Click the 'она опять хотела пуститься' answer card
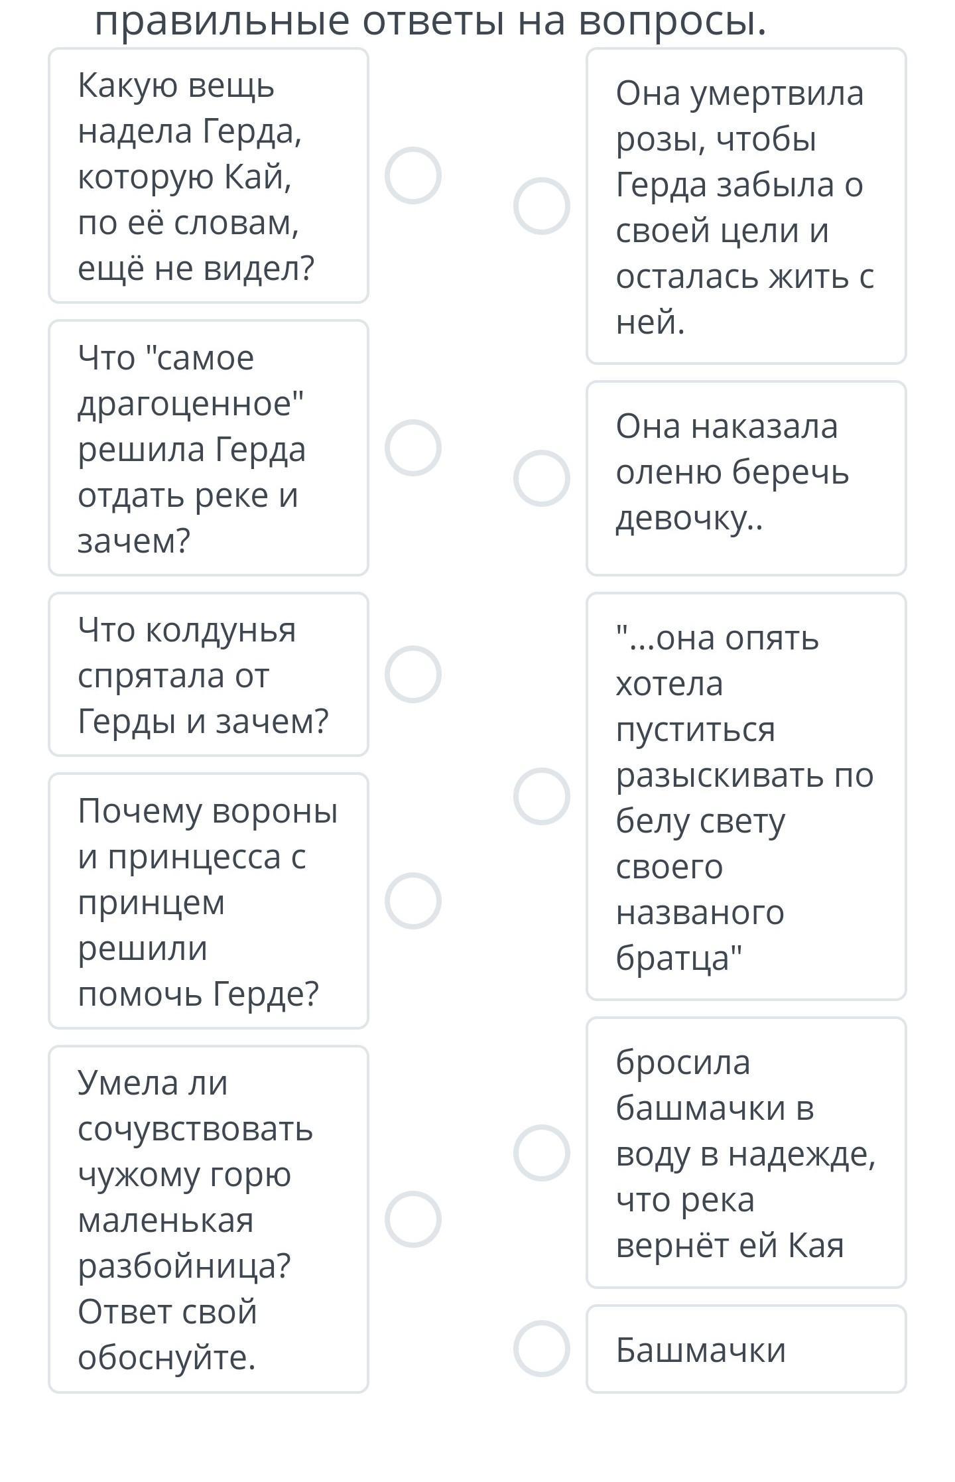 [746, 797]
